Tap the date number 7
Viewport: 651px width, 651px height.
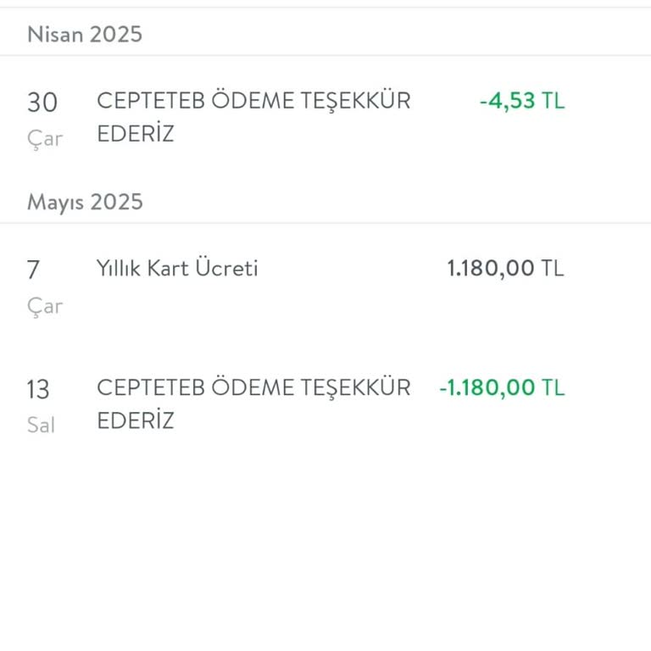(x=34, y=270)
